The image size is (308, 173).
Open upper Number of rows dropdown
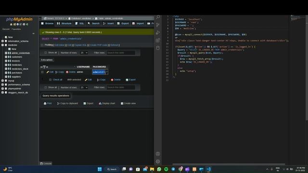point(84,53)
